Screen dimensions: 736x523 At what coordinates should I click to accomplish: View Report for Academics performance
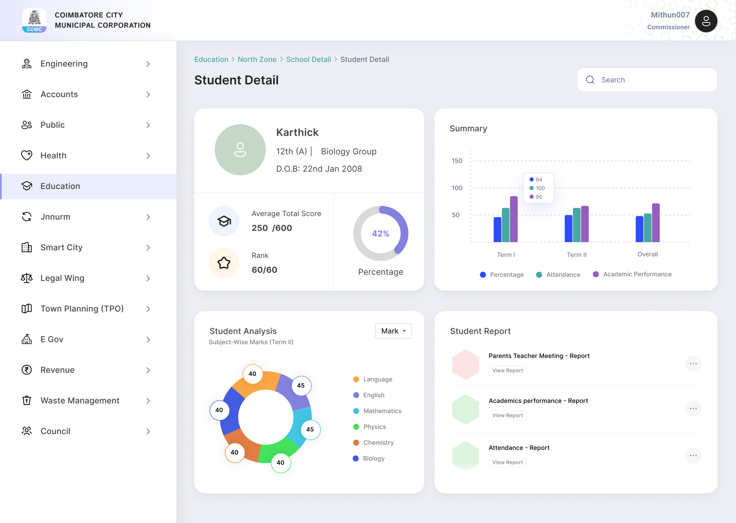[507, 416]
